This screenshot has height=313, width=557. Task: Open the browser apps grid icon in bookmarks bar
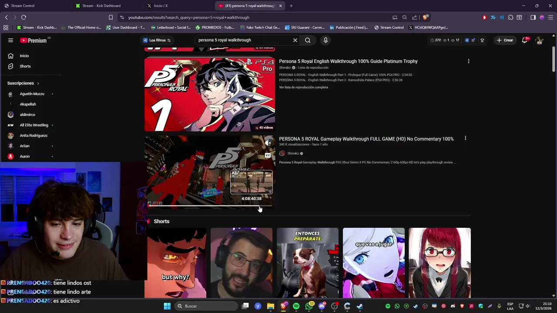6,27
